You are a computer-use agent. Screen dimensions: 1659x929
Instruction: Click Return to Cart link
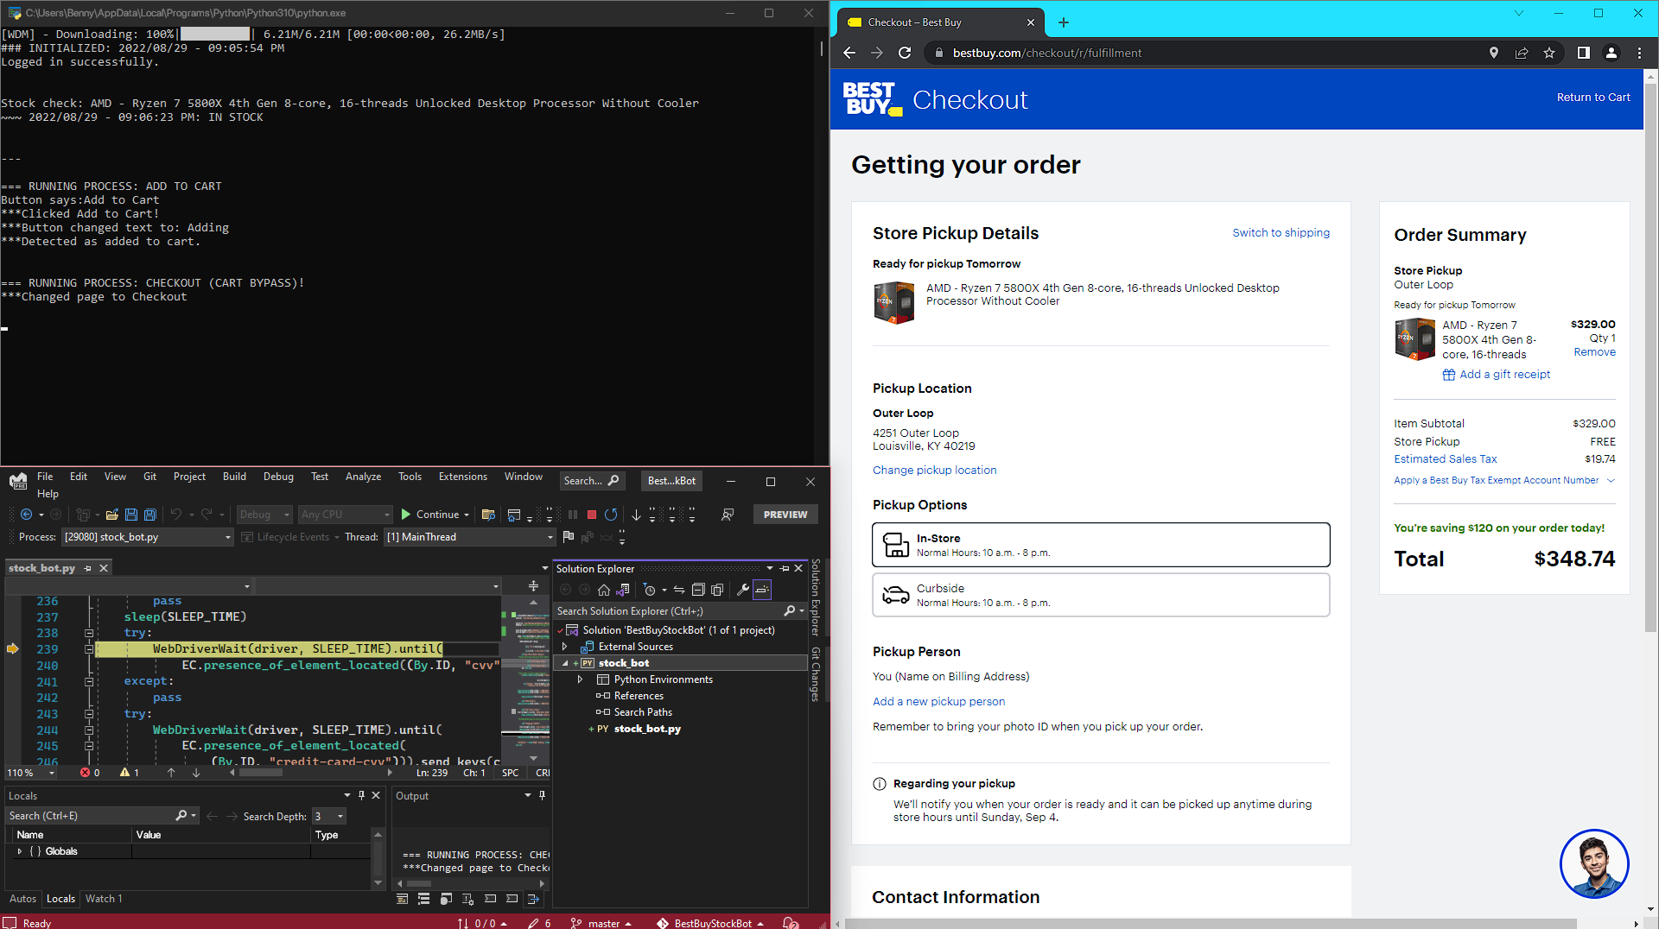coord(1593,98)
